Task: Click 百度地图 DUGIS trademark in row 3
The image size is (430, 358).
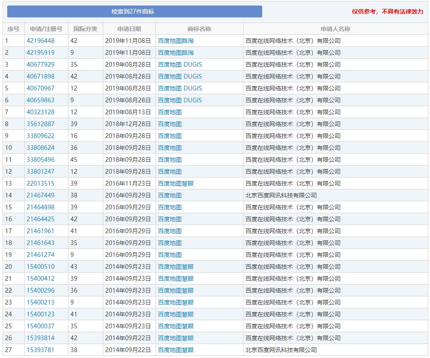Action: click(180, 65)
